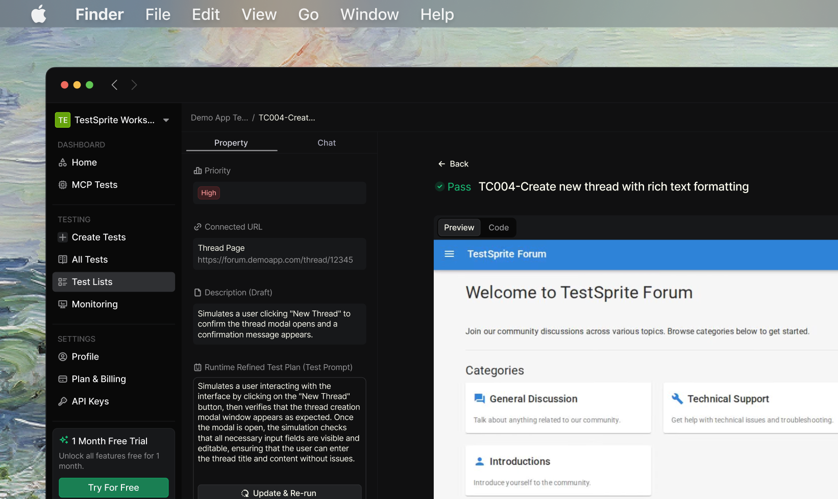Click the Introductions person icon
Viewport: 838px width, 499px height.
(479, 462)
